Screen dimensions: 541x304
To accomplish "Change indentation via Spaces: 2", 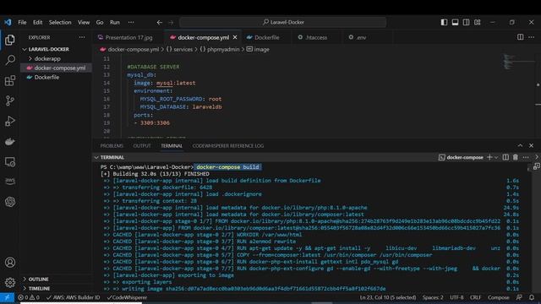I will coord(433,297).
